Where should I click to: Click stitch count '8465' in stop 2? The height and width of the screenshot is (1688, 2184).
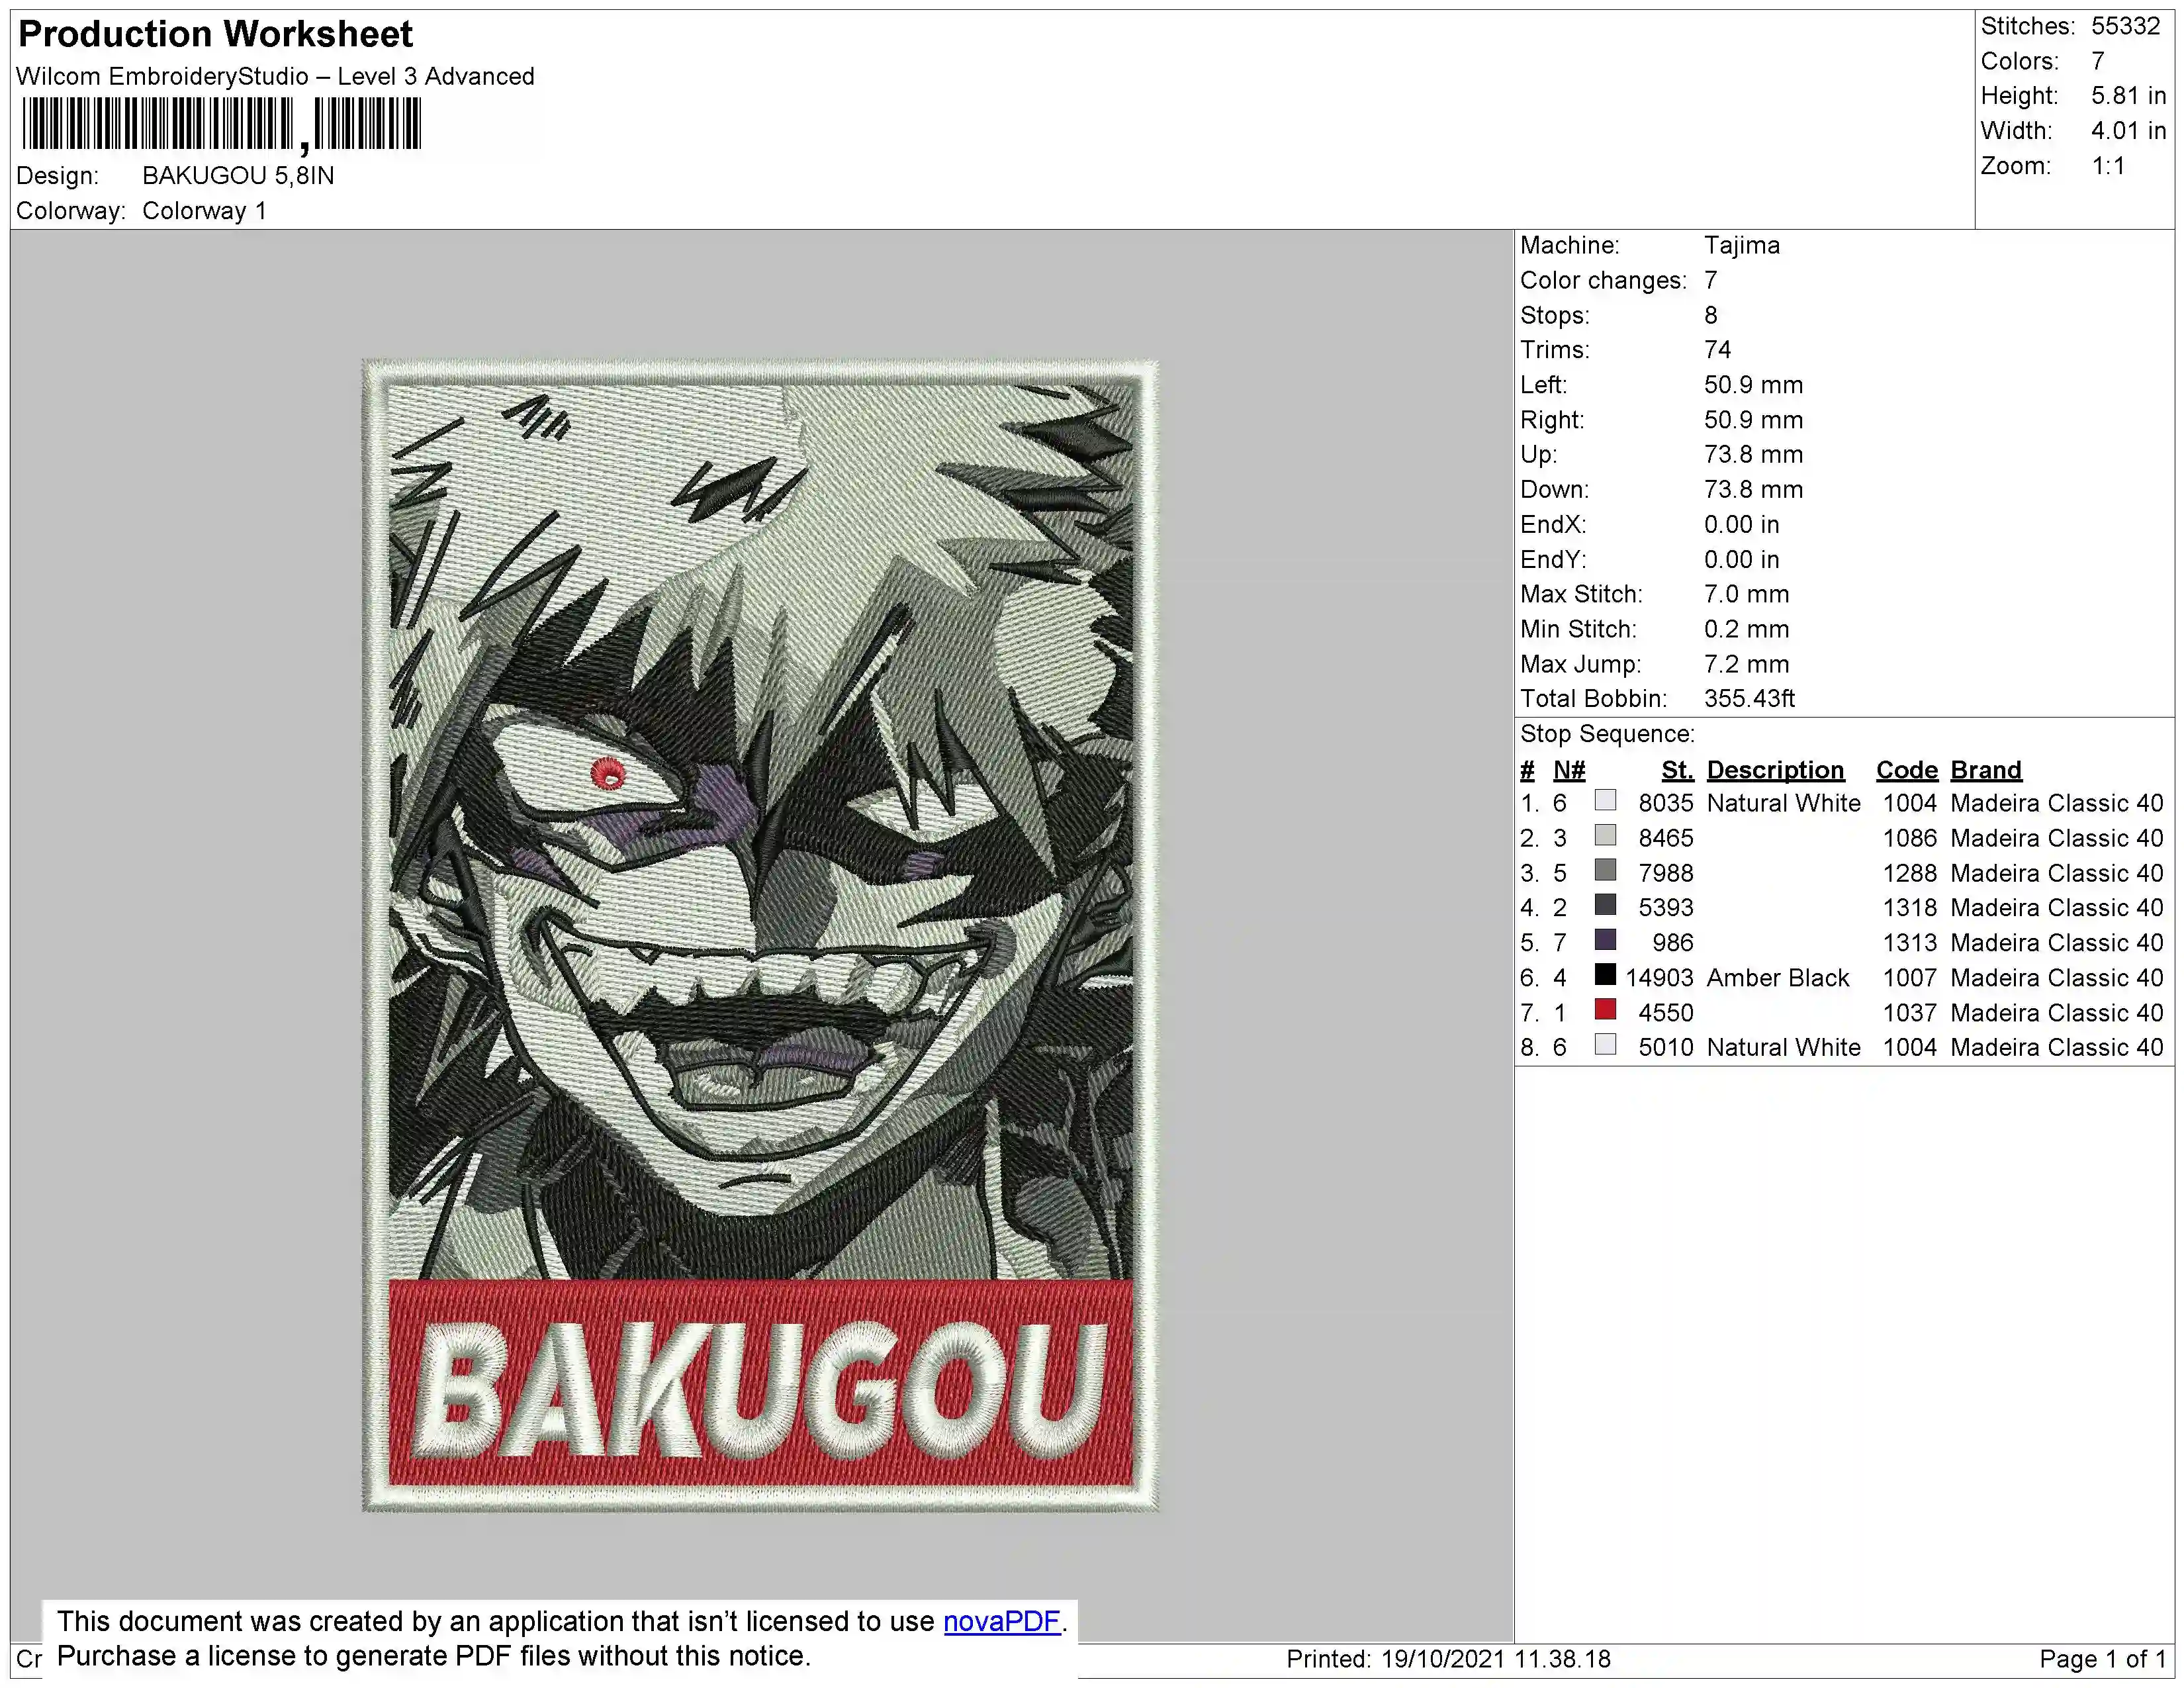tap(1666, 839)
